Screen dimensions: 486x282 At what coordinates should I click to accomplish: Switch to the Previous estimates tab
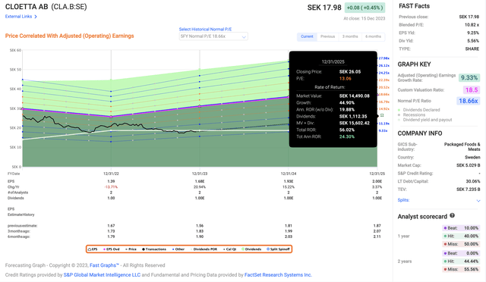click(x=327, y=36)
